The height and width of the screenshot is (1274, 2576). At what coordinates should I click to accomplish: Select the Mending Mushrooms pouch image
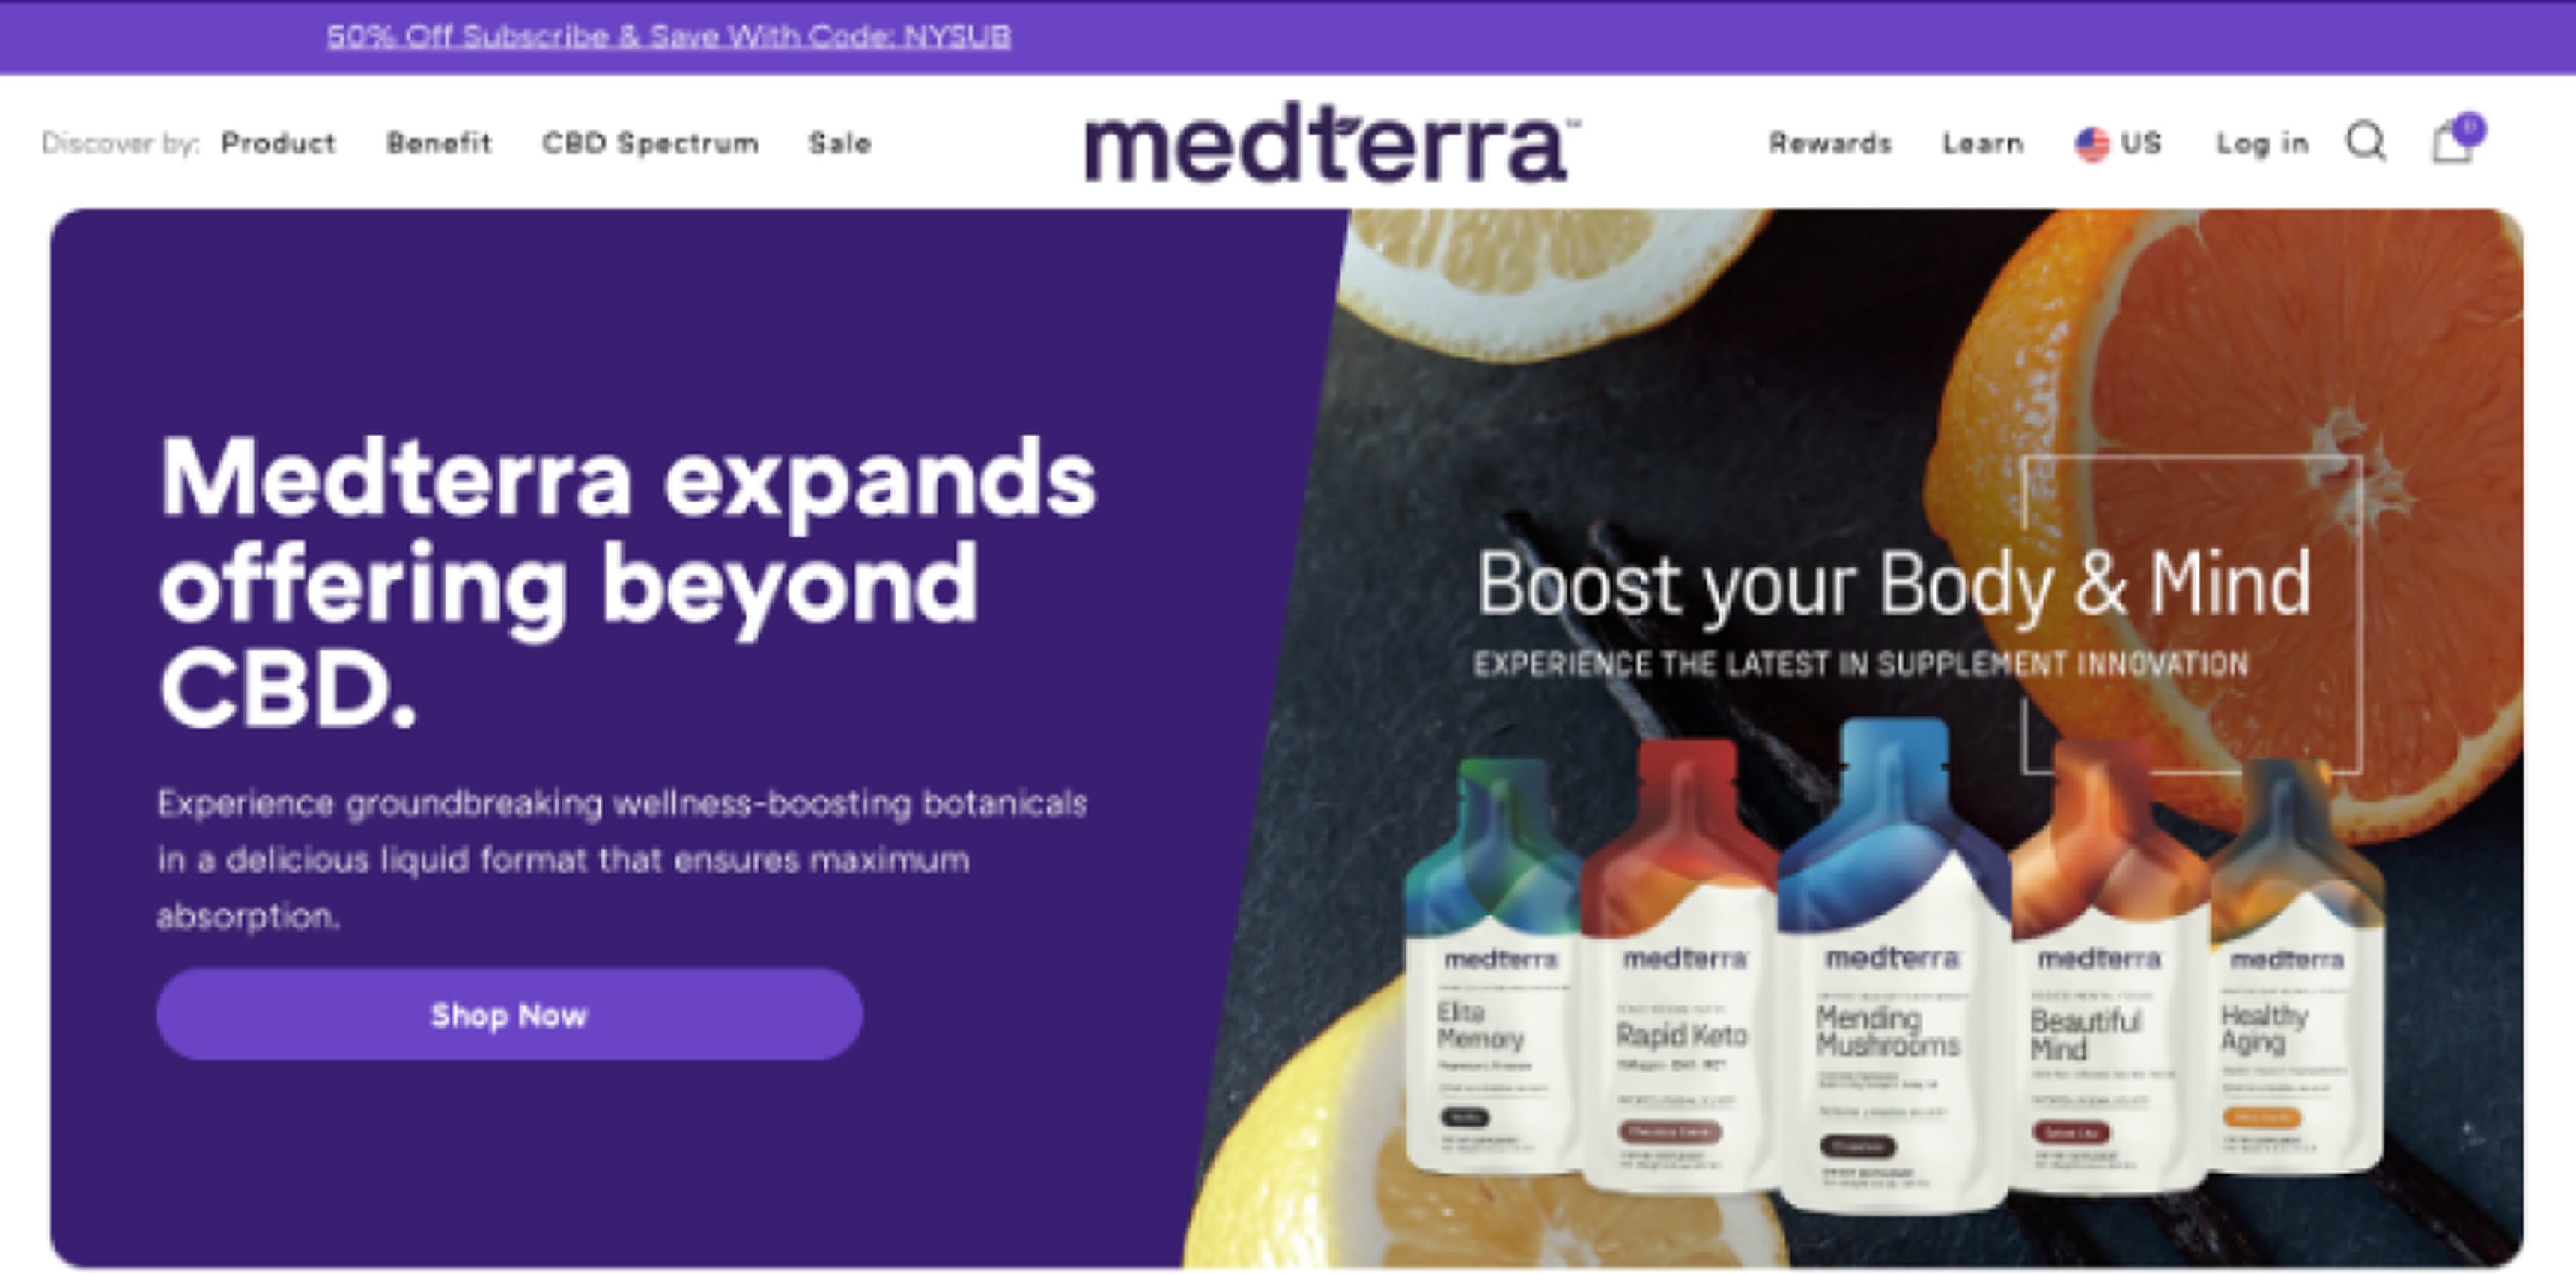[x=1892, y=964]
